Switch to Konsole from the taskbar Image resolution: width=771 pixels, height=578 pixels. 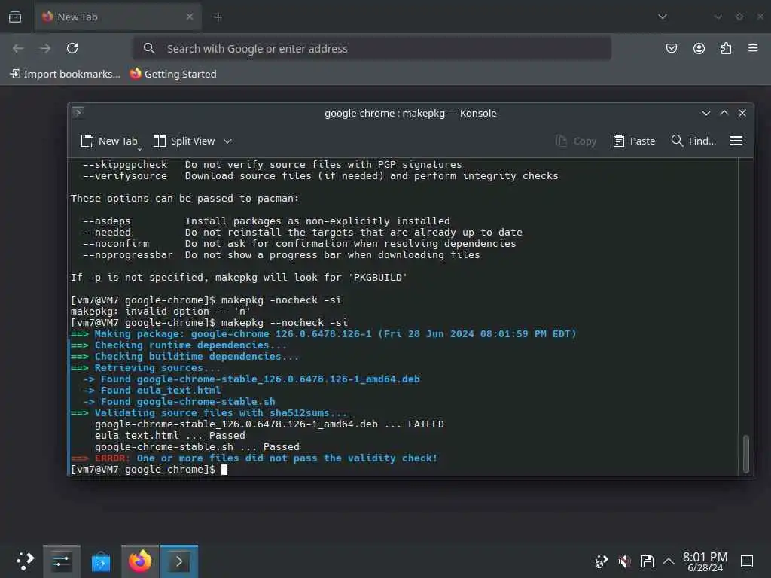[179, 561]
